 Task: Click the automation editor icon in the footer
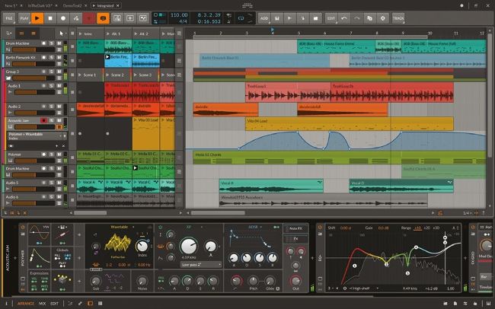tap(80, 304)
